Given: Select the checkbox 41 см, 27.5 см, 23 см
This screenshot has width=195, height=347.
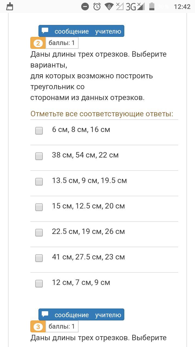Looking at the screenshot, I should point(39,258).
